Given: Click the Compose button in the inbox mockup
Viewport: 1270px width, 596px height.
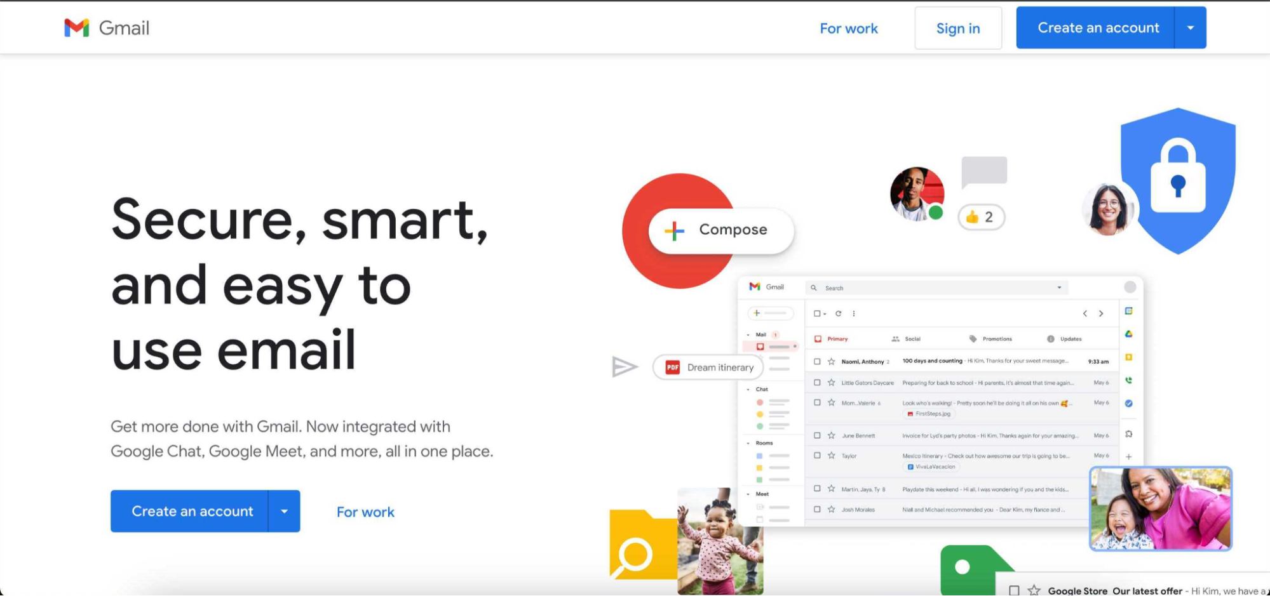Looking at the screenshot, I should pyautogui.click(x=721, y=230).
